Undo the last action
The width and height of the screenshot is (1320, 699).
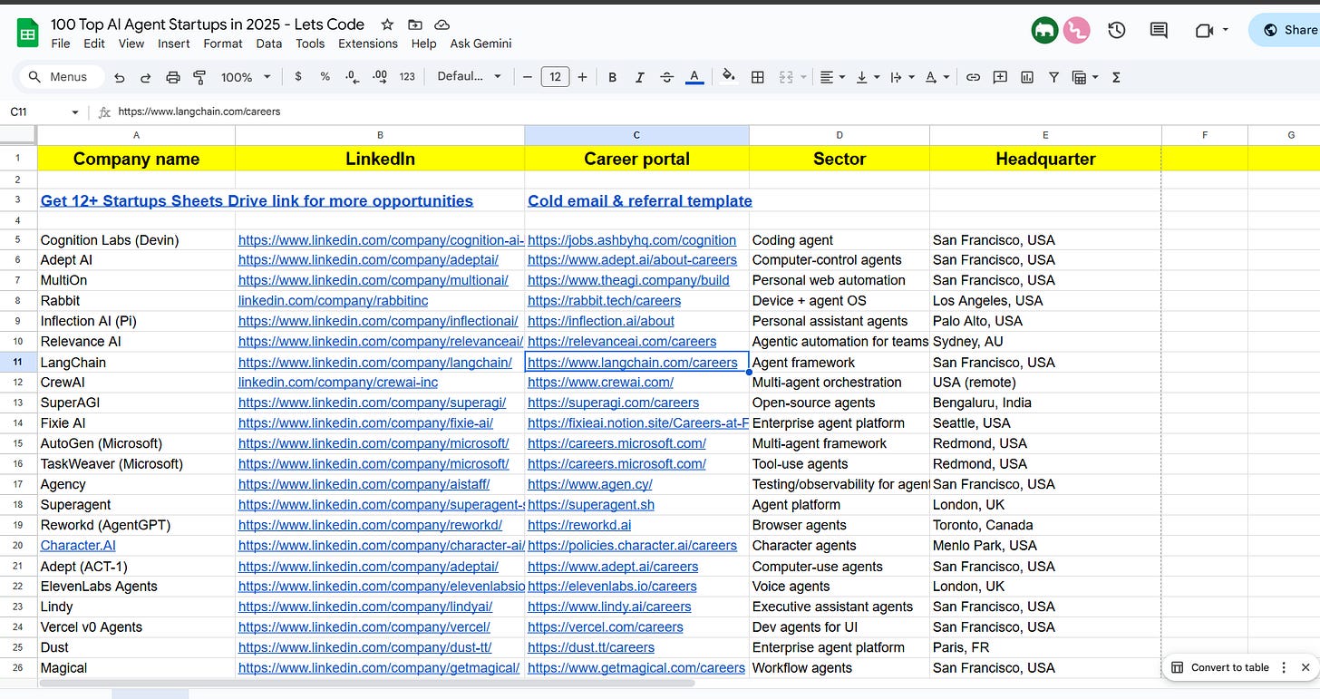[x=120, y=77]
